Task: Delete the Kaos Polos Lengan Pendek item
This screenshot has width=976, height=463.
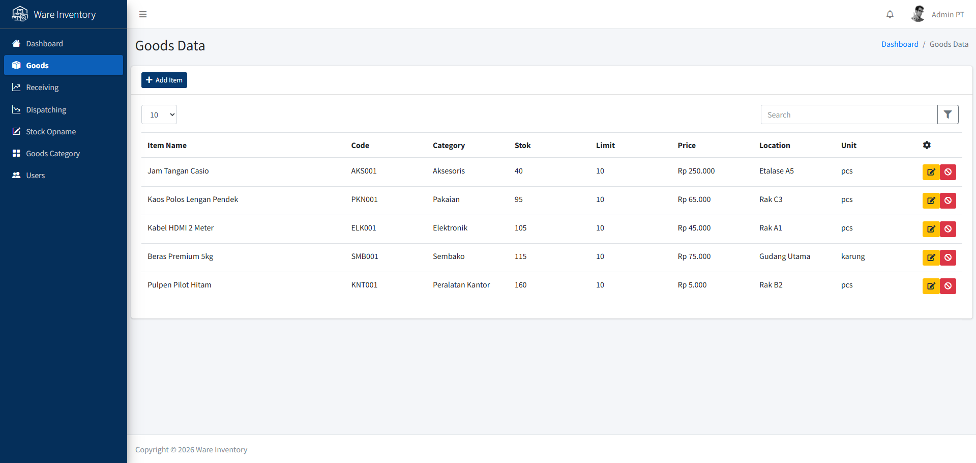Action: [948, 200]
